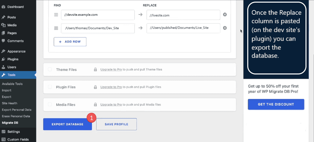Remove the livesite.com find-replace row

(x=225, y=15)
